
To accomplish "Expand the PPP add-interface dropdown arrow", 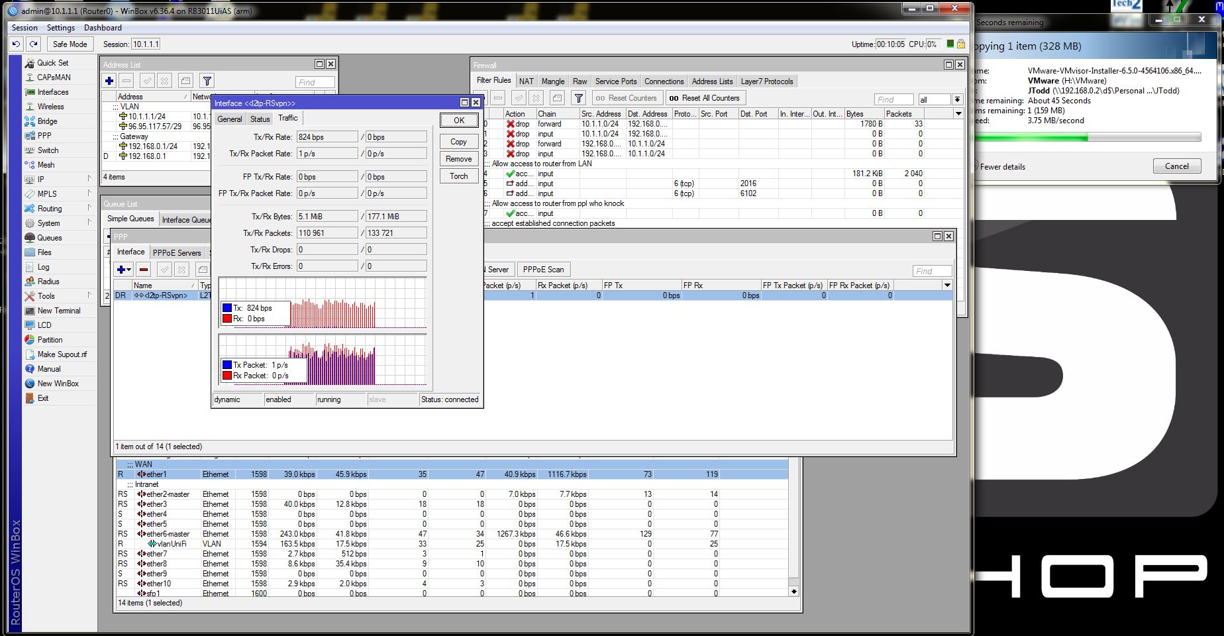I will click(x=129, y=270).
